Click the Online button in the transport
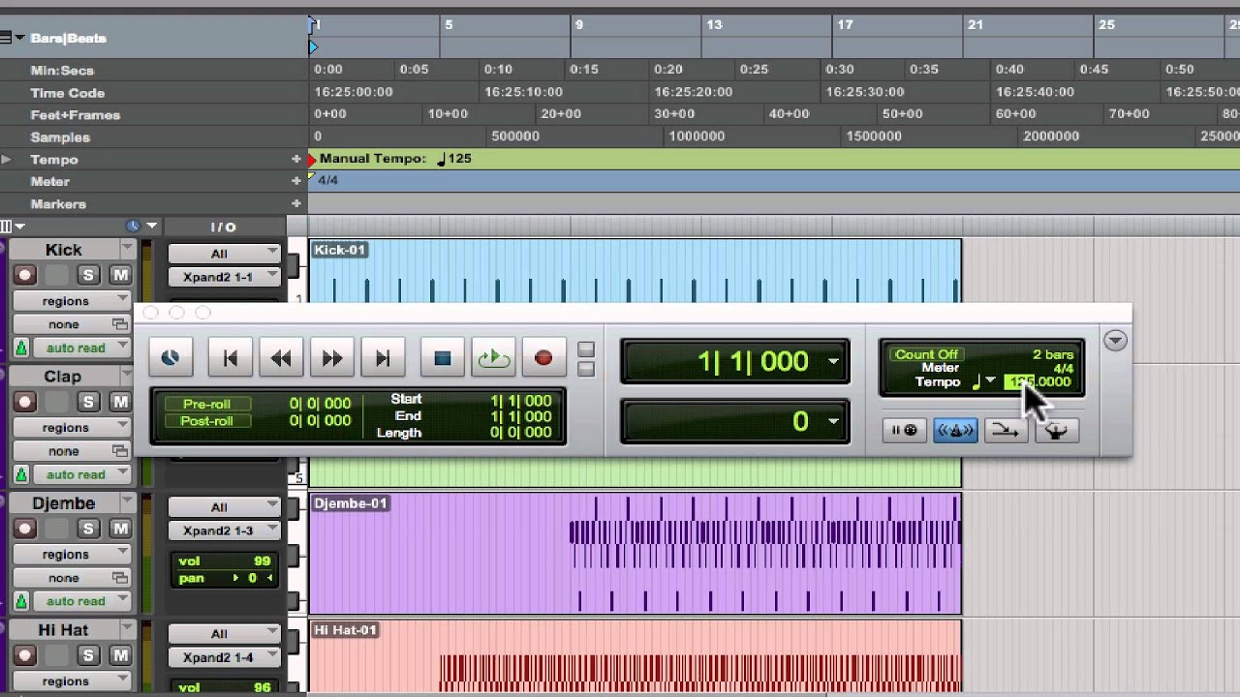Viewport: 1240px width, 697px height. pyautogui.click(x=170, y=358)
